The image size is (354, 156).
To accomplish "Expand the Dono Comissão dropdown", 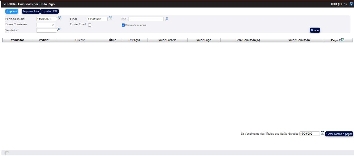I will pos(46,25).
